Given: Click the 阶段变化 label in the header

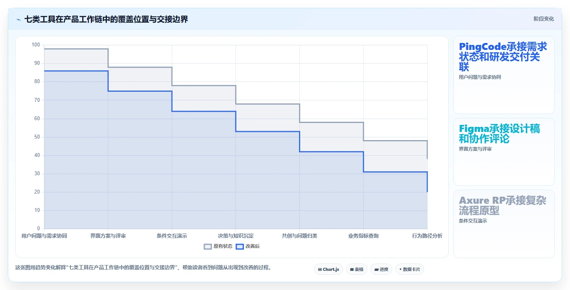Looking at the screenshot, I should (543, 19).
